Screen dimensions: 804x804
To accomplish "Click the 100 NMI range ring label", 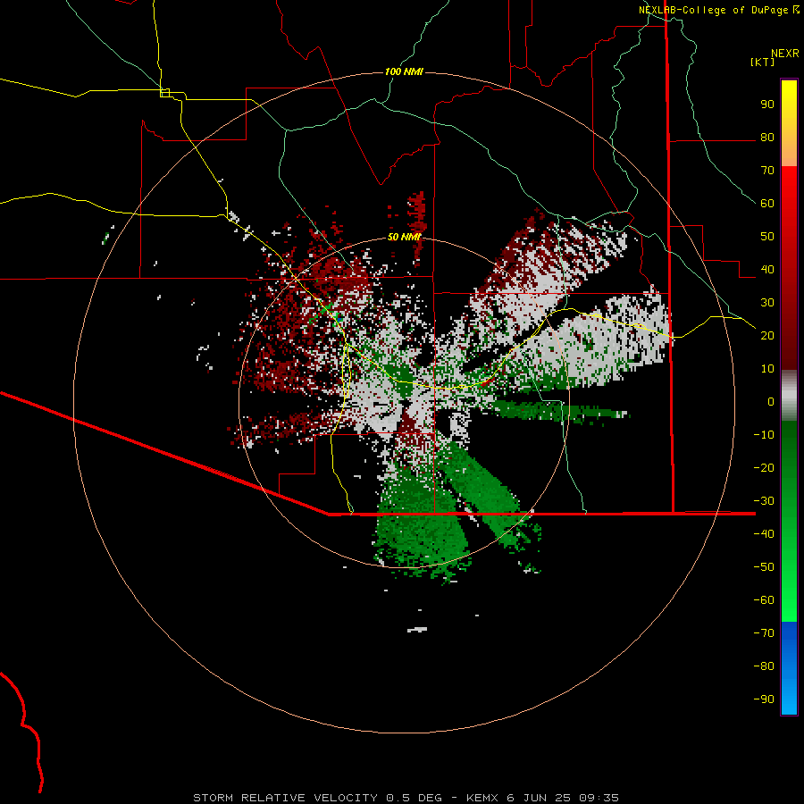I will [x=404, y=71].
